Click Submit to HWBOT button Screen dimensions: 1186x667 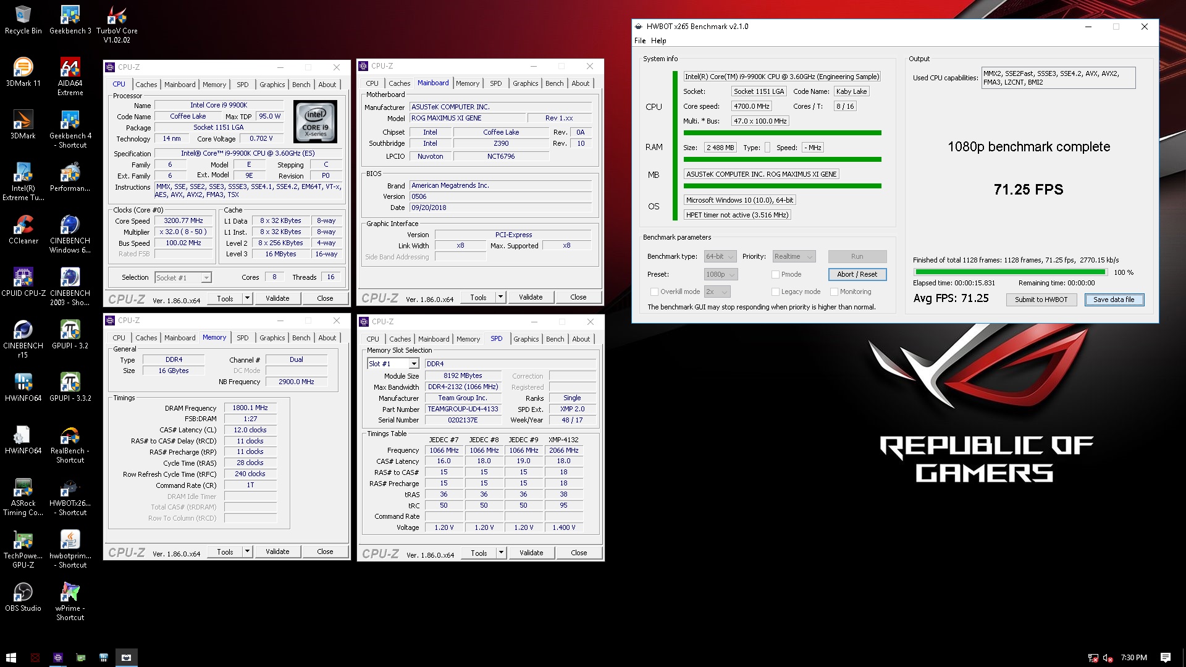point(1041,300)
